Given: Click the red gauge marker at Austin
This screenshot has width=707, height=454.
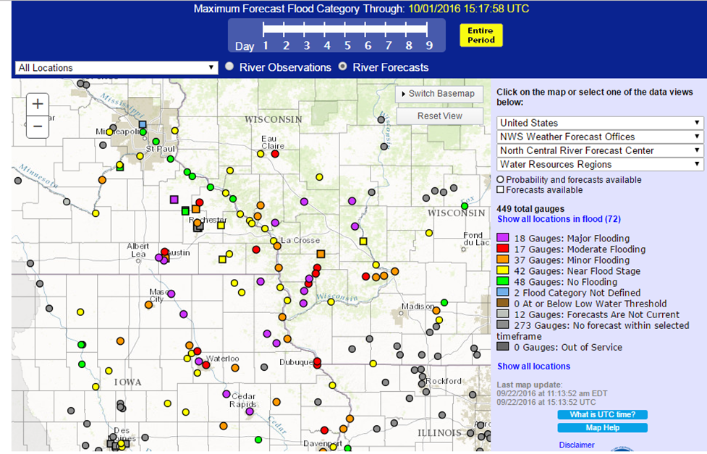Looking at the screenshot, I should [164, 252].
